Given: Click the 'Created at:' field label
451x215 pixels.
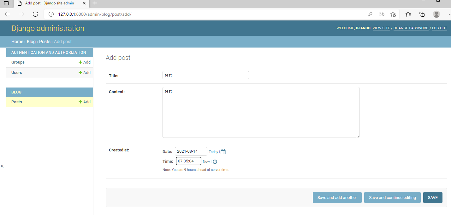Looking at the screenshot, I should point(119,150).
